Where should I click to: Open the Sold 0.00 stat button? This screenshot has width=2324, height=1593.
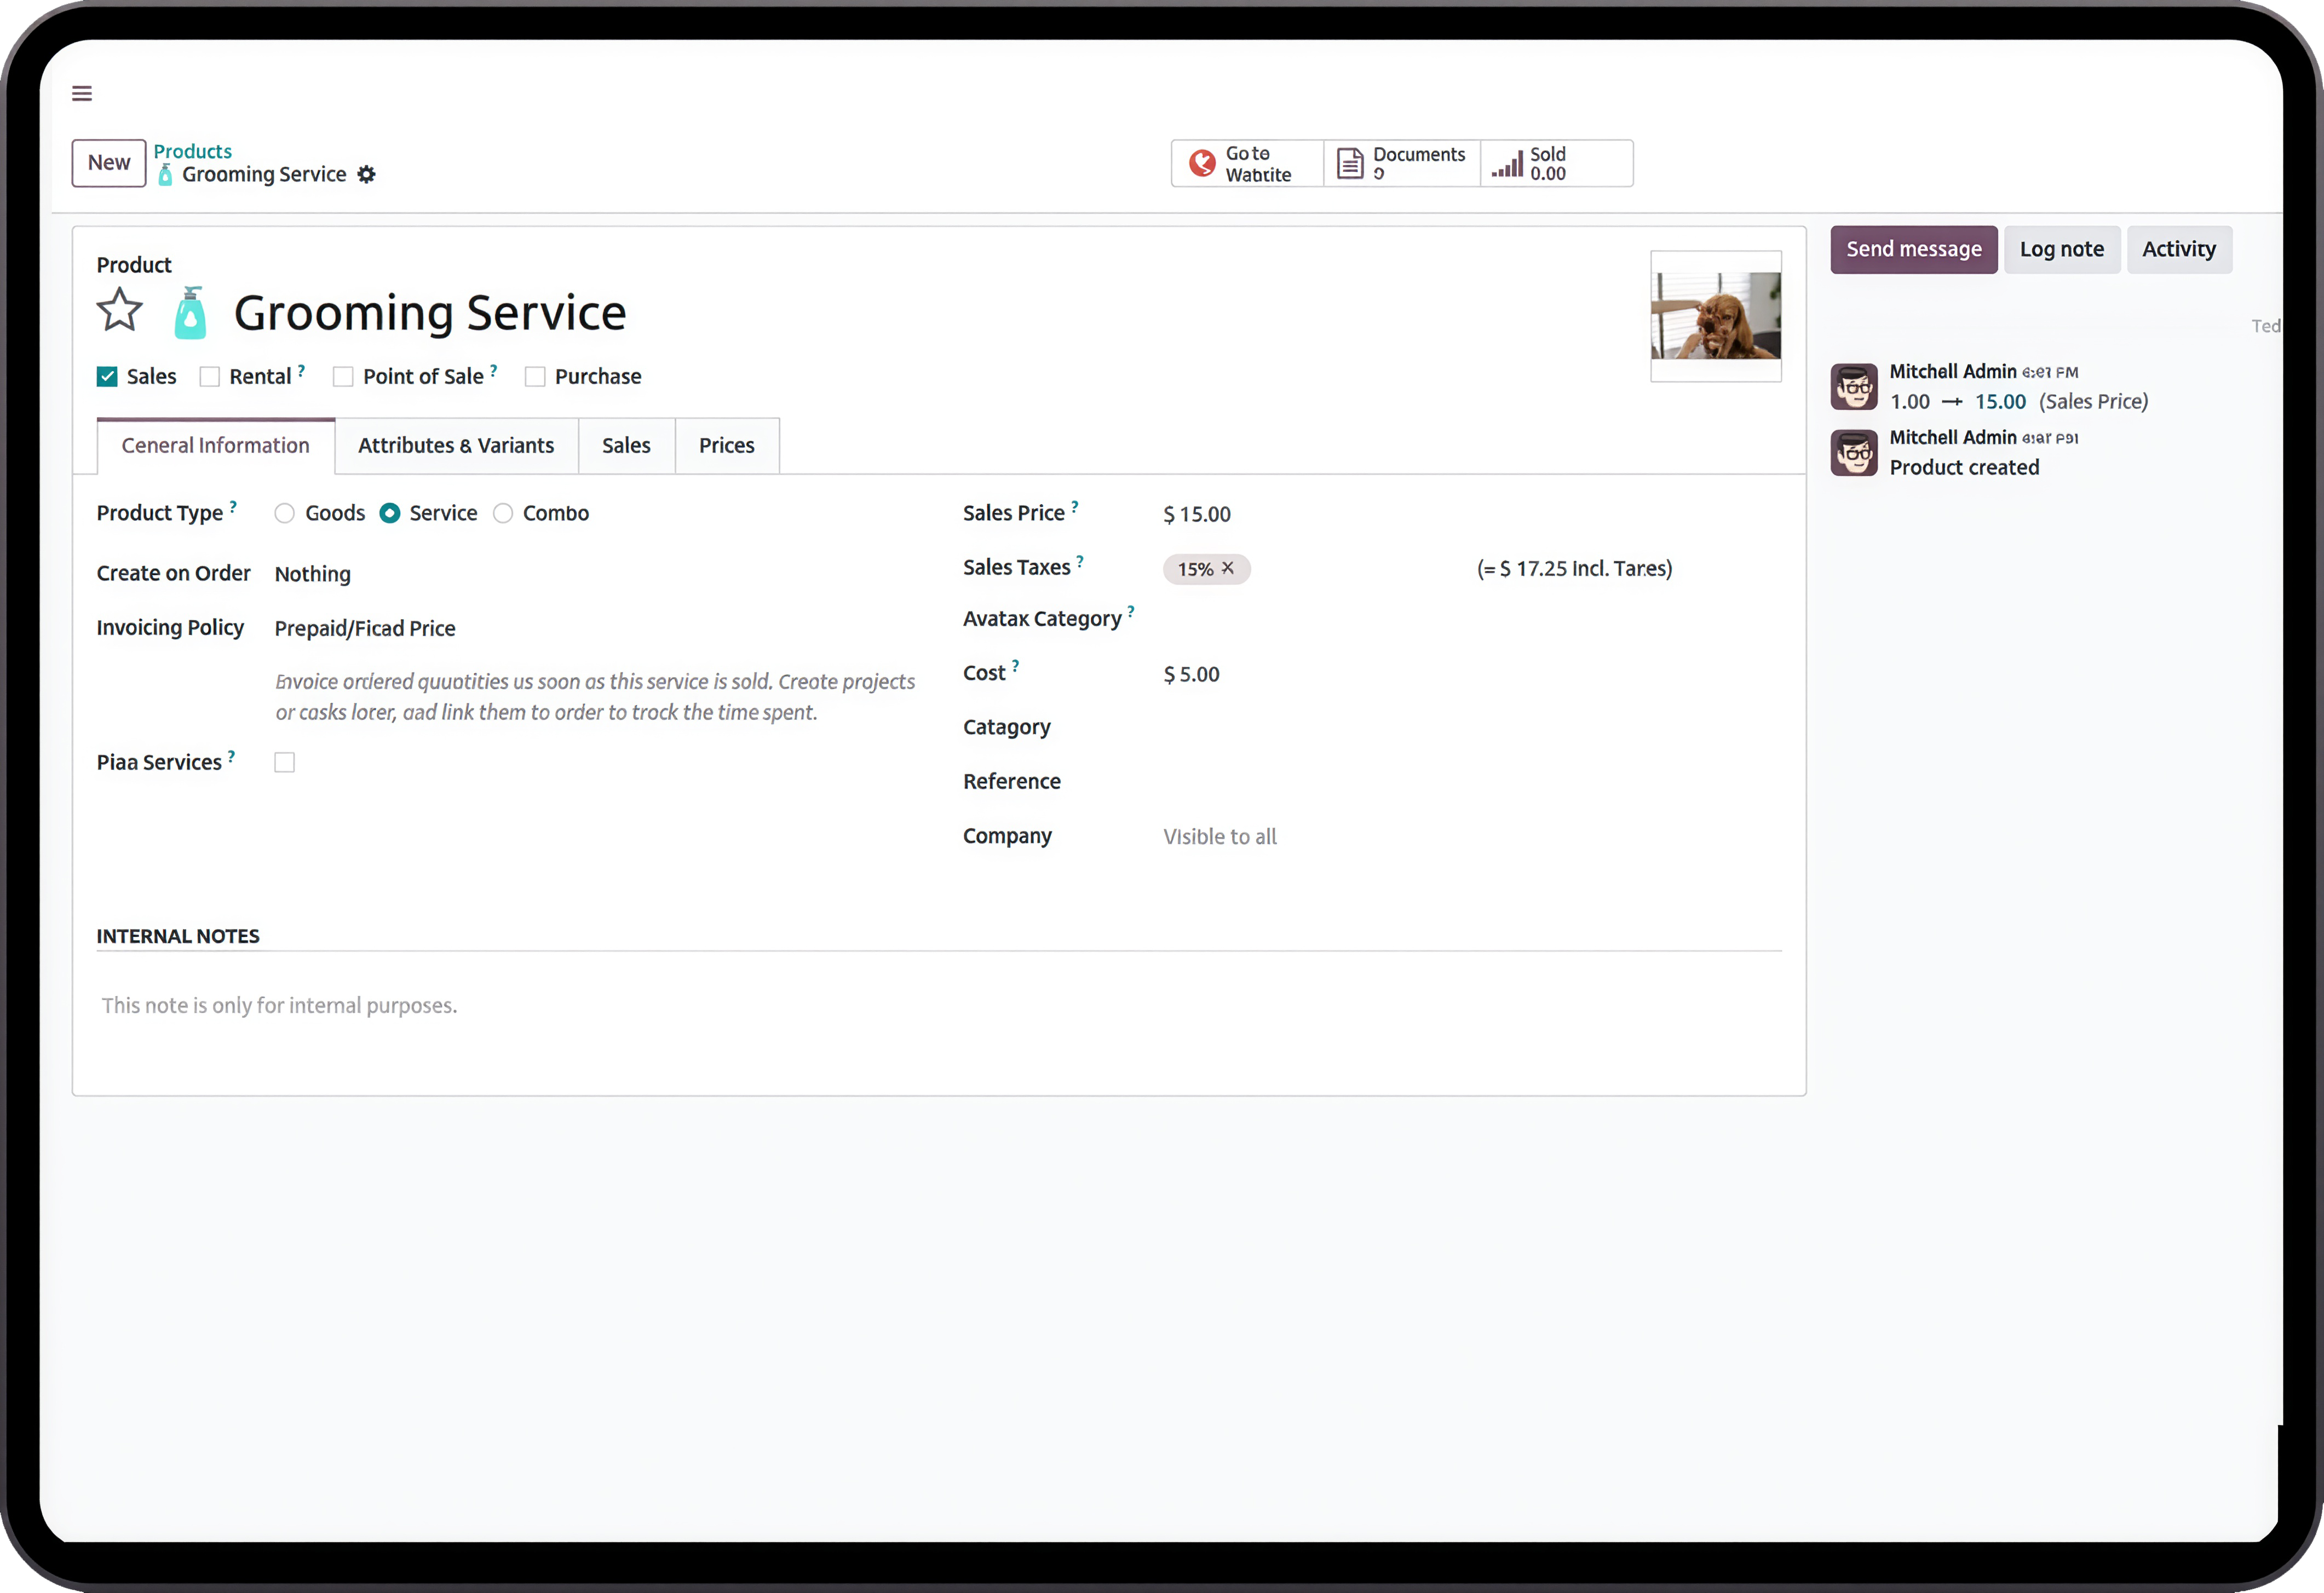point(1557,164)
